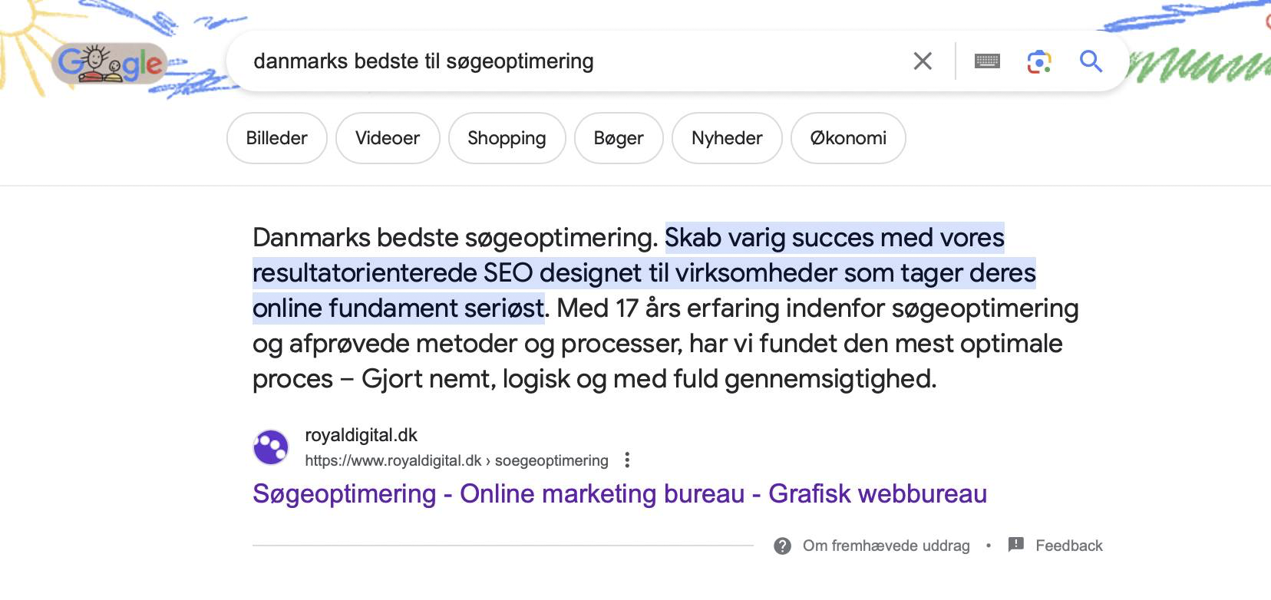Click the Feedback text link
The height and width of the screenshot is (600, 1271).
(1068, 546)
